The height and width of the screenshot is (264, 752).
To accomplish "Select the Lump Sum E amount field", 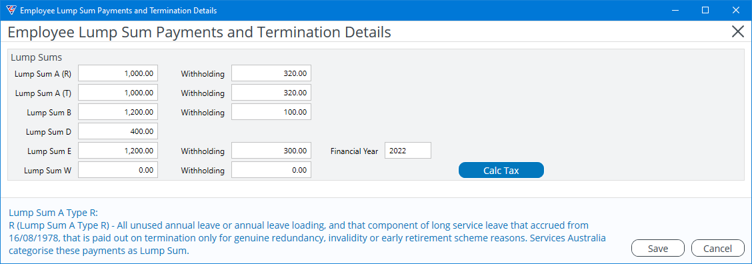I will click(118, 150).
